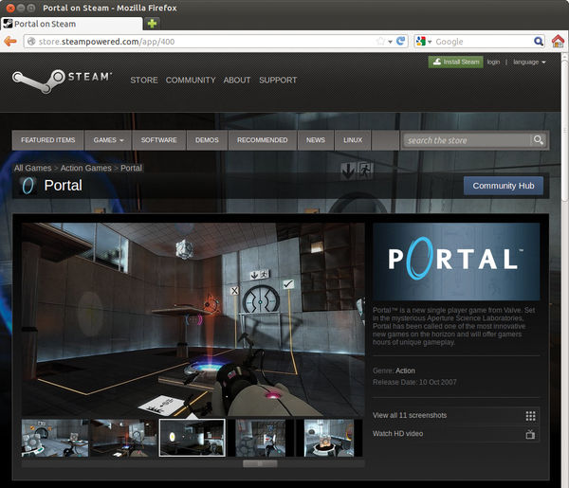Click the All Games breadcrumb

point(32,169)
